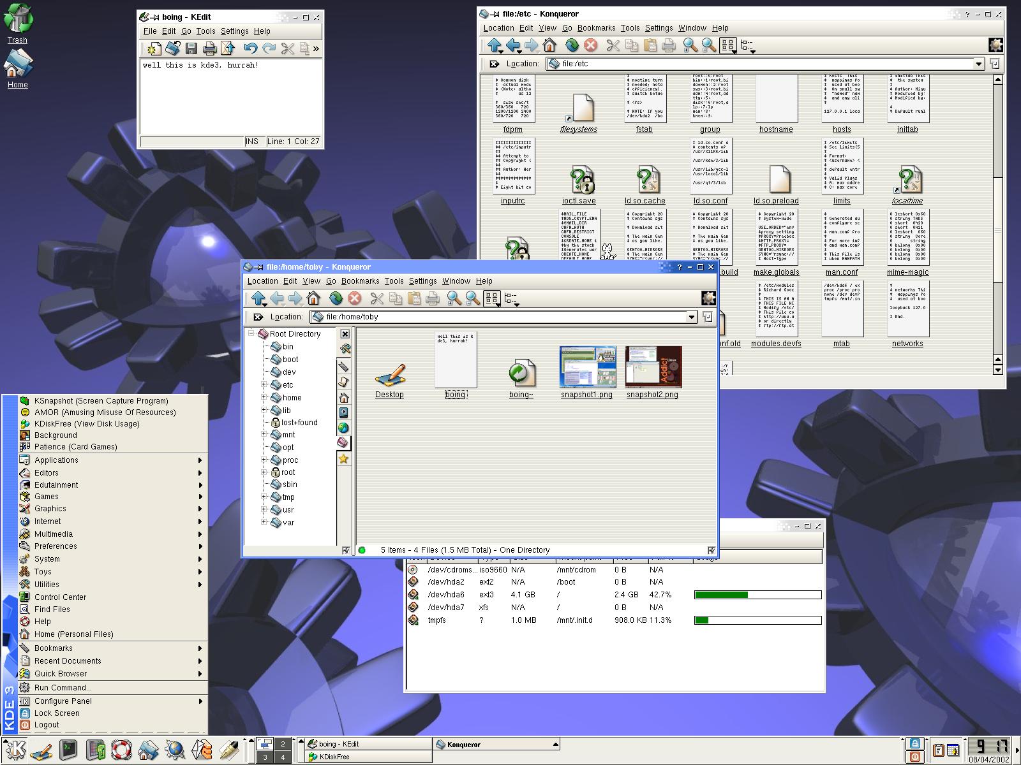The height and width of the screenshot is (765, 1021).
Task: Click the New document icon in KEdit toolbar
Action: pos(154,48)
